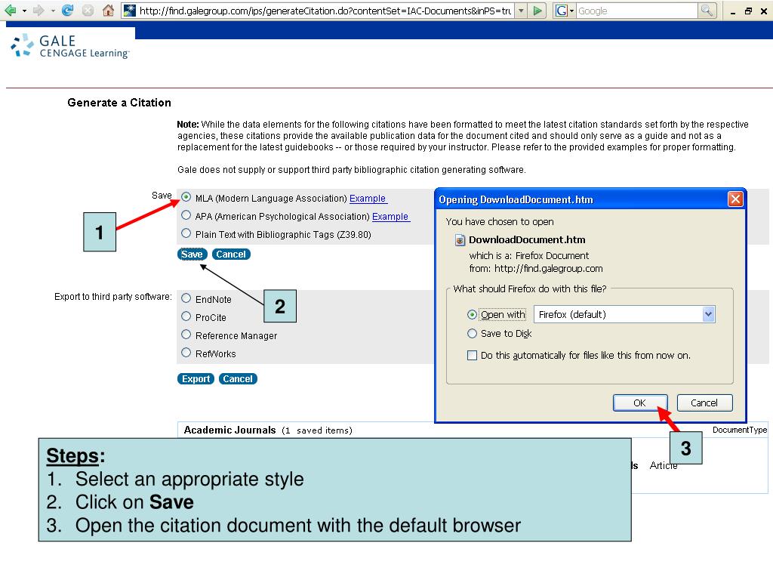Click Cancel in the download dialog
The width and height of the screenshot is (773, 580).
click(704, 403)
